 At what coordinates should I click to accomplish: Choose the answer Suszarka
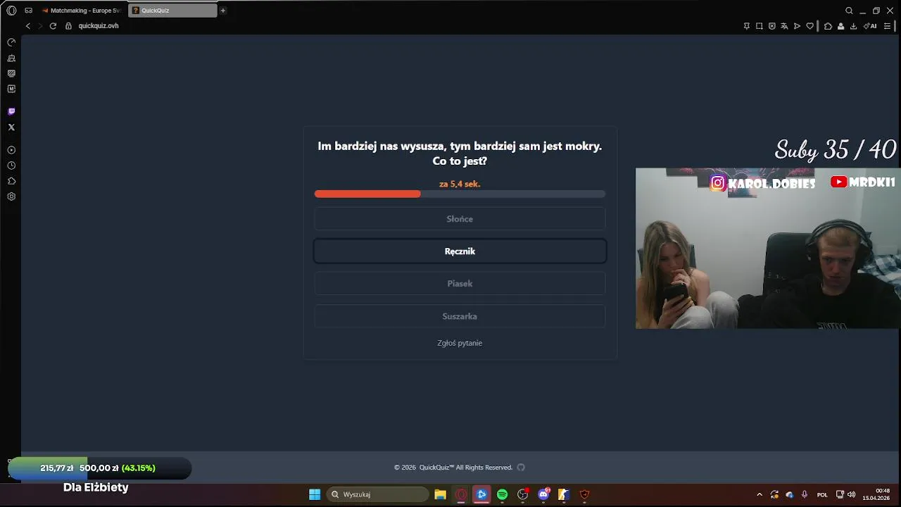(460, 316)
